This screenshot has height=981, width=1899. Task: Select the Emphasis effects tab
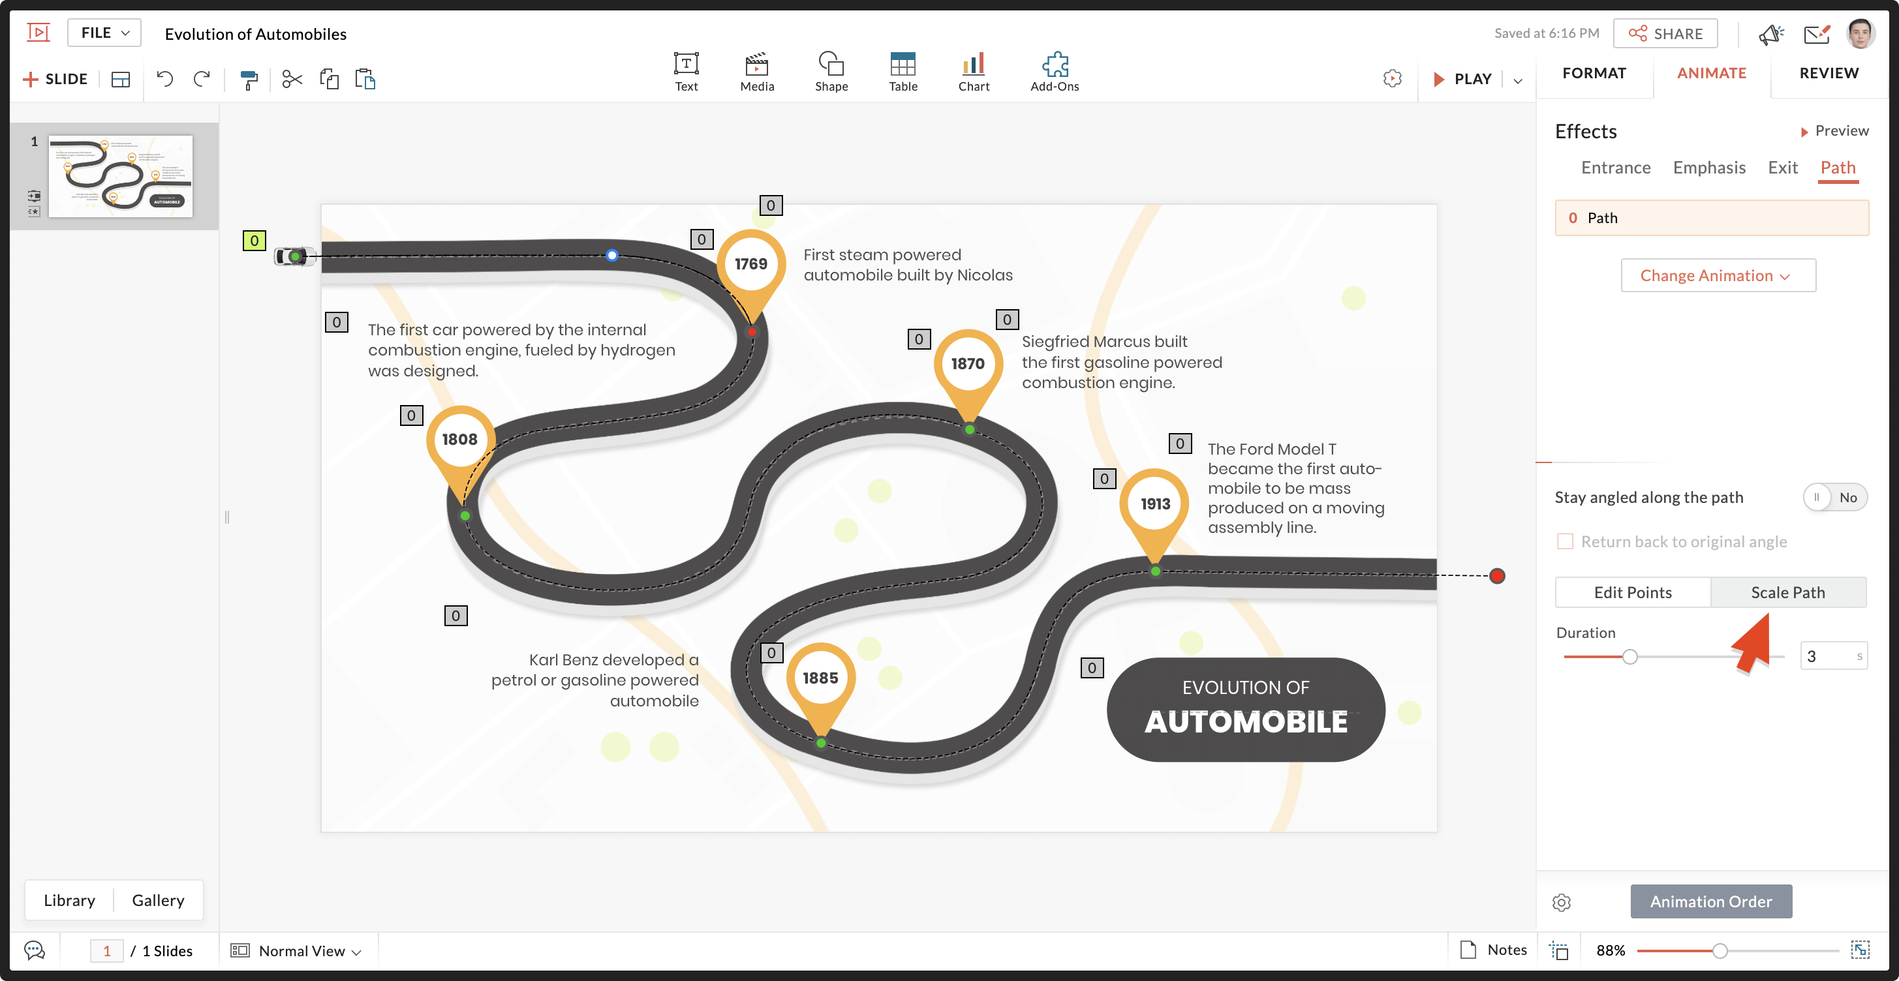tap(1709, 168)
